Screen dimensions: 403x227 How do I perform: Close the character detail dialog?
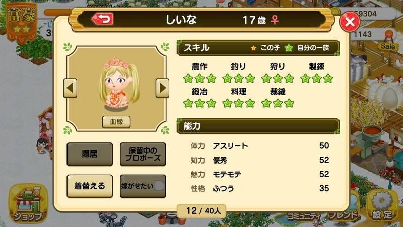[x=349, y=22]
